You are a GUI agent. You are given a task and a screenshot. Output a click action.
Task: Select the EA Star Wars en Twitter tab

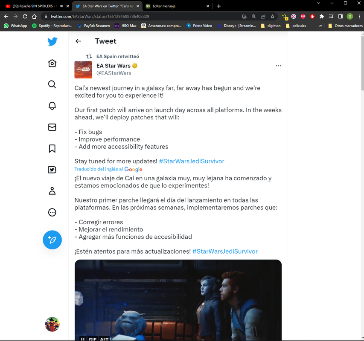click(107, 6)
